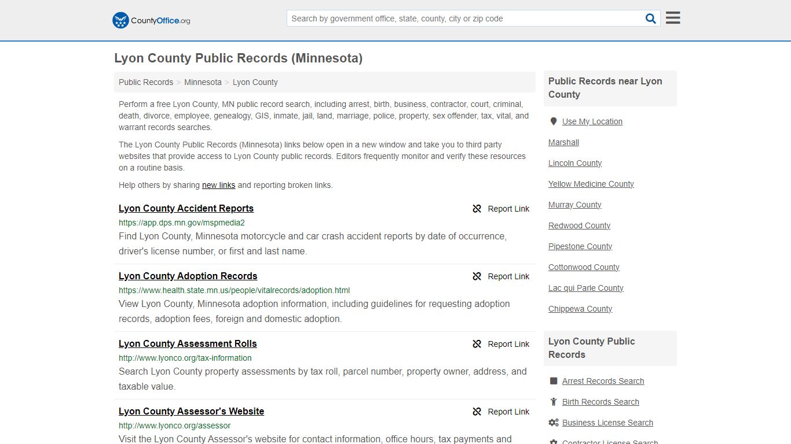Click the search magnifier icon
The width and height of the screenshot is (791, 444).
tap(651, 18)
